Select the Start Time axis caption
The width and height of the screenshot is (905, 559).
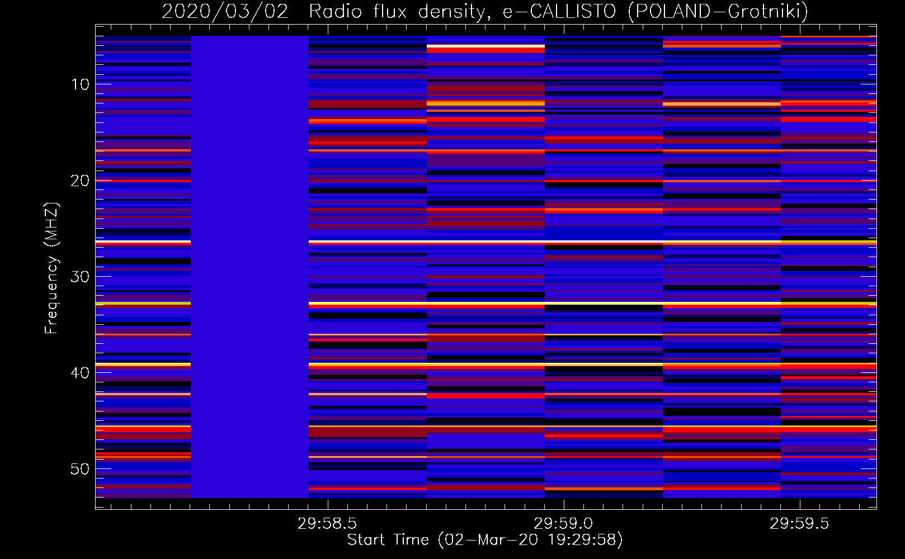[485, 540]
